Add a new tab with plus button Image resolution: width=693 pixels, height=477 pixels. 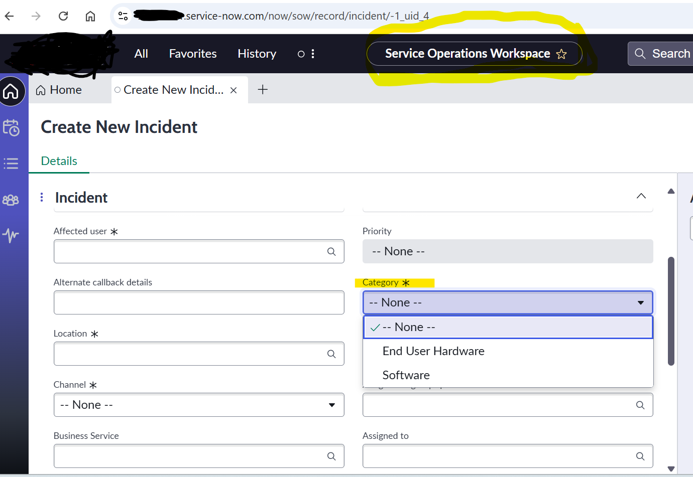[263, 90]
